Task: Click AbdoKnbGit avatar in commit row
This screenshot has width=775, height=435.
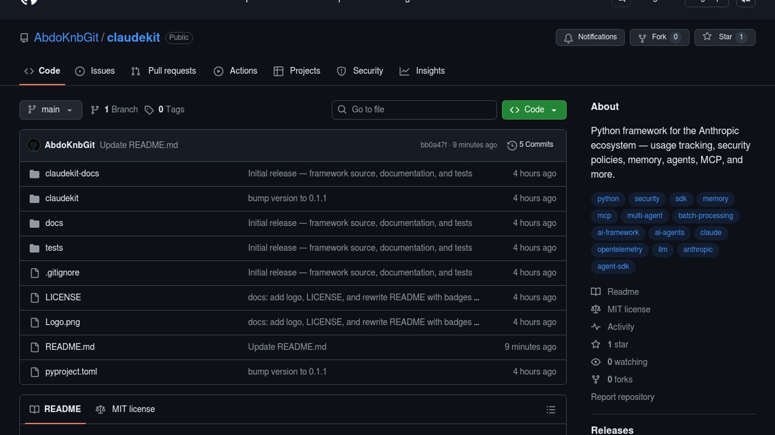Action: (x=34, y=145)
